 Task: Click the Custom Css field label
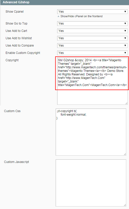coord(12,111)
